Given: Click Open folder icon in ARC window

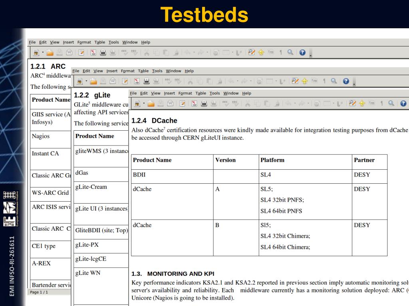Looking at the screenshot, I should (x=50, y=53).
